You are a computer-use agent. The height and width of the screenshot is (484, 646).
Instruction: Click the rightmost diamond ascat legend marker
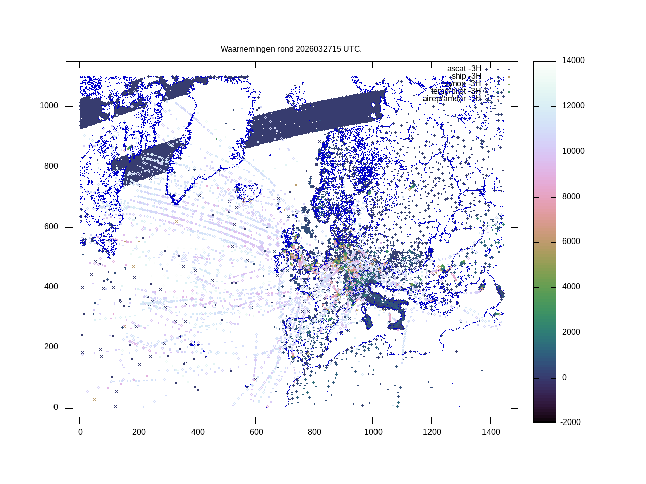coord(509,69)
